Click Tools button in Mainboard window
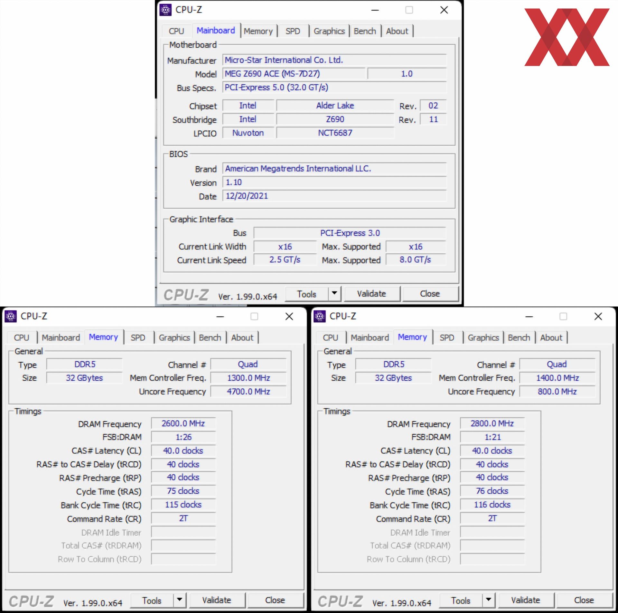 tap(307, 294)
